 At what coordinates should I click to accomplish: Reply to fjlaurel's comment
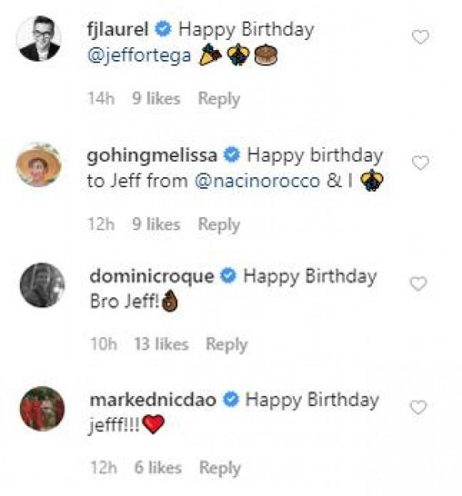point(219,99)
